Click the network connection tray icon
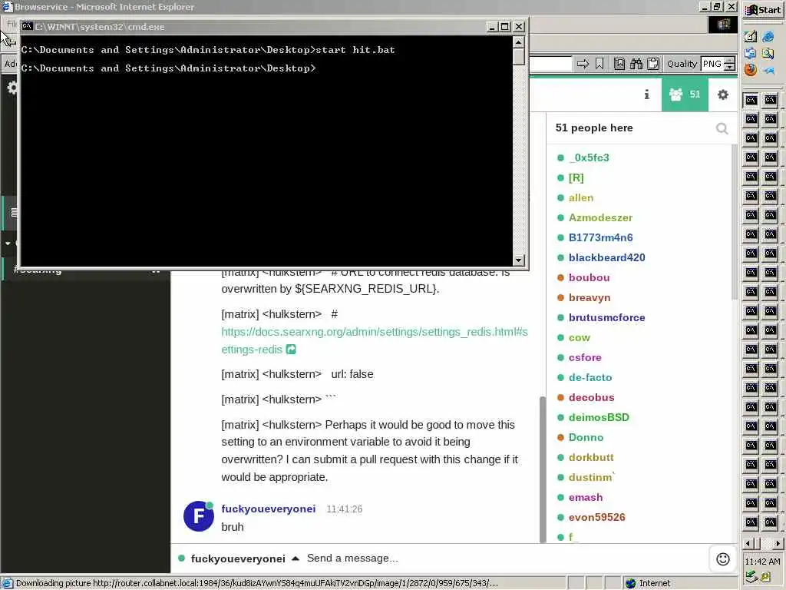The width and height of the screenshot is (786, 590). coord(751,578)
